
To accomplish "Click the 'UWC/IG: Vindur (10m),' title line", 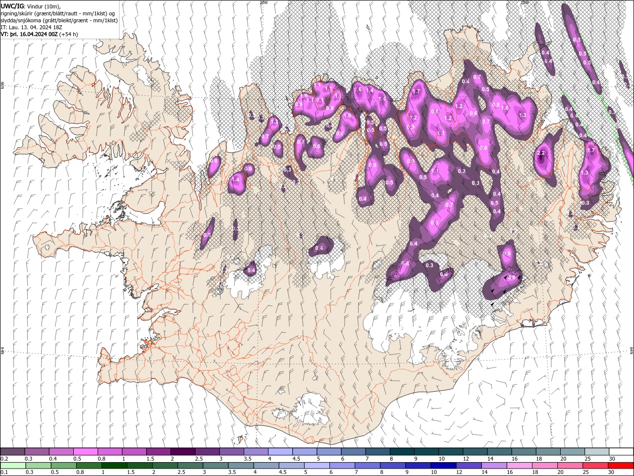I will [31, 6].
